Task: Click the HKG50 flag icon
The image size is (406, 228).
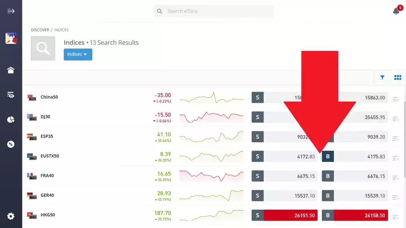Action: click(32, 215)
